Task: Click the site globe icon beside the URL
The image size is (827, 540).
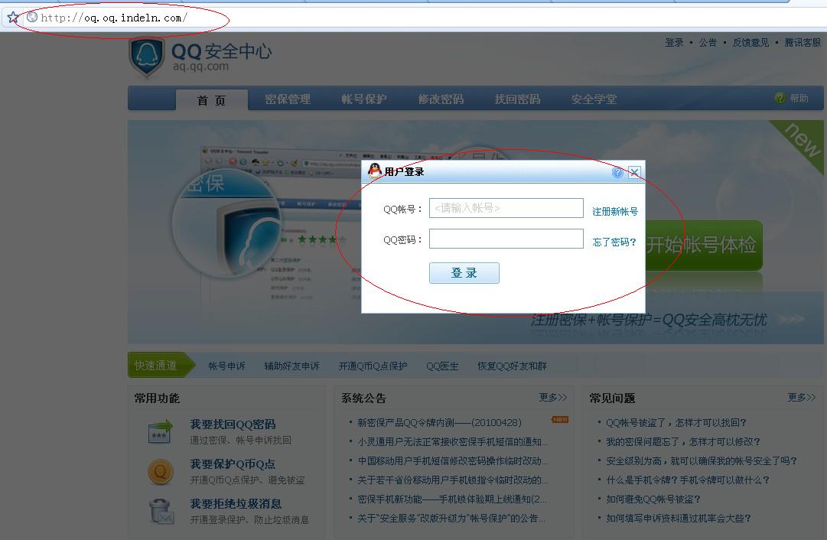Action: [31, 17]
